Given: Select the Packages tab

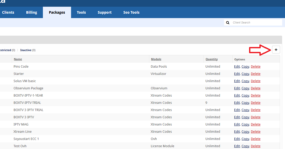Looking at the screenshot, I should [57, 12].
